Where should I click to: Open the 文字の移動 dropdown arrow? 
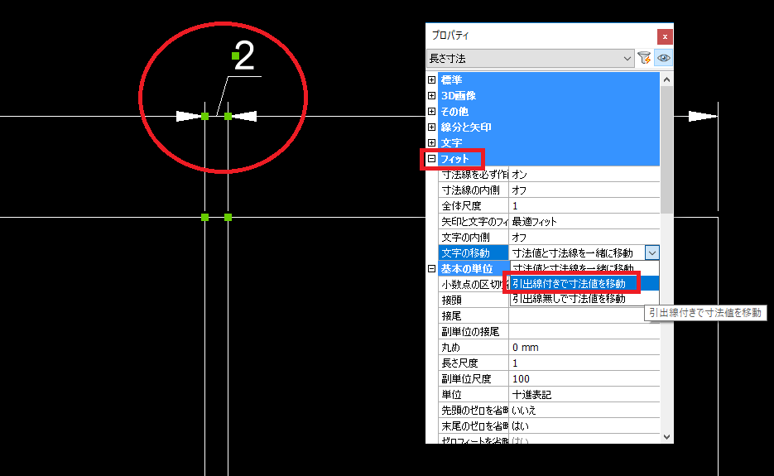click(652, 252)
